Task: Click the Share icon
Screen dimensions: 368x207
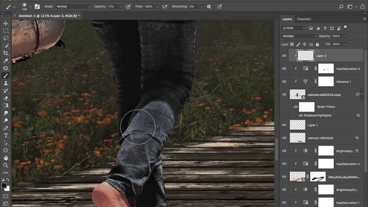Action: 363,6
